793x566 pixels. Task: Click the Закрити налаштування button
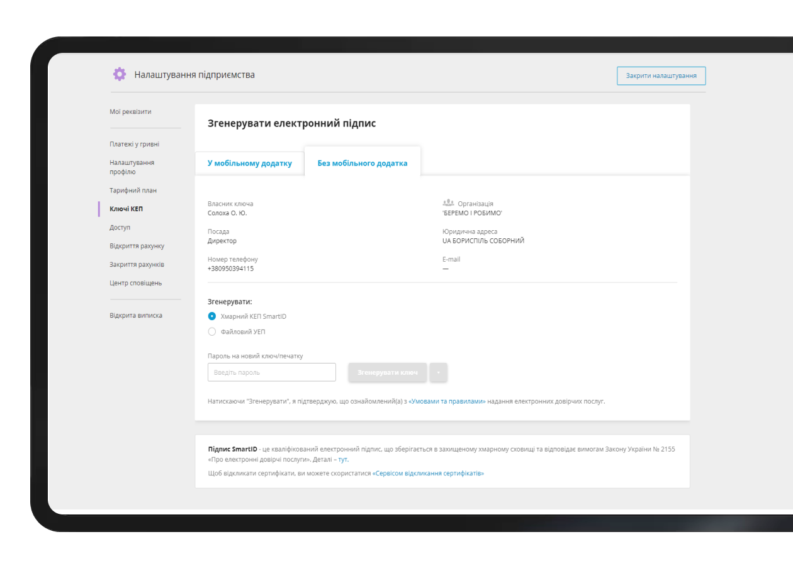(661, 75)
